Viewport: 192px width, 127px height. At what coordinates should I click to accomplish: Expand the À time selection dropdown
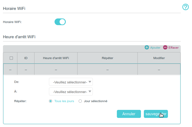coord(71,92)
